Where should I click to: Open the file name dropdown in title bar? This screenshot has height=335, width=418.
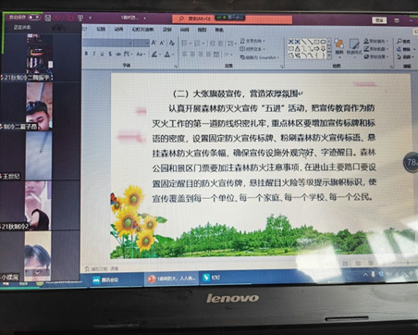(x=144, y=19)
